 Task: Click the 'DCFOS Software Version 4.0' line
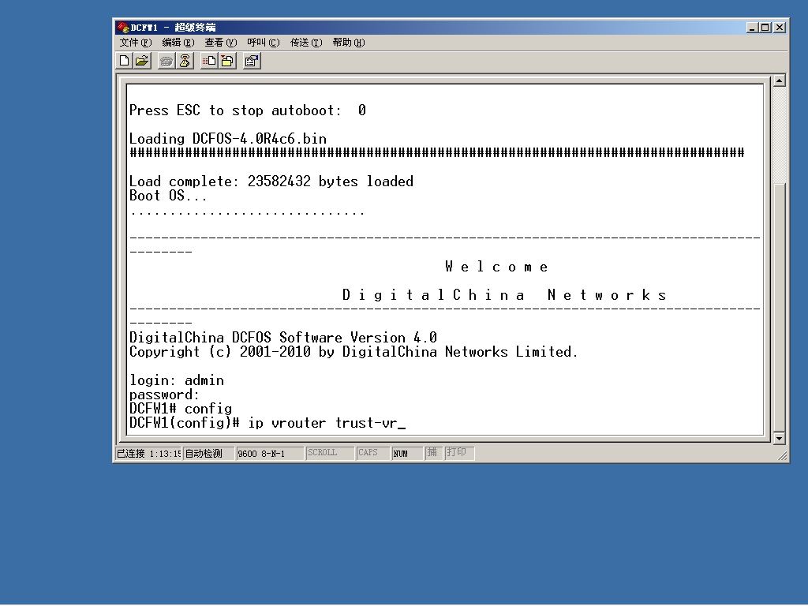[283, 338]
